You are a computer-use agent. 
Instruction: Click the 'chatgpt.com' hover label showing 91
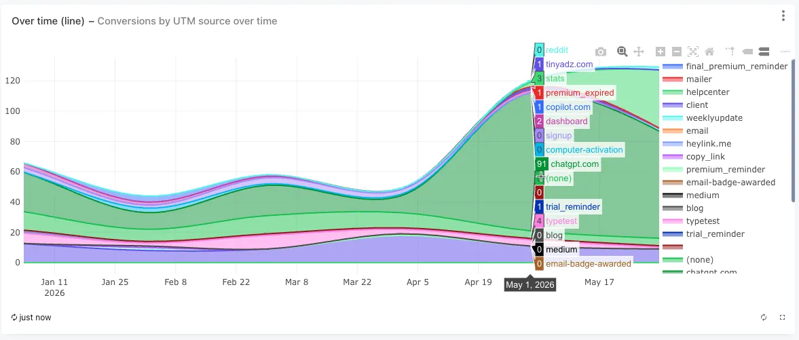click(568, 164)
